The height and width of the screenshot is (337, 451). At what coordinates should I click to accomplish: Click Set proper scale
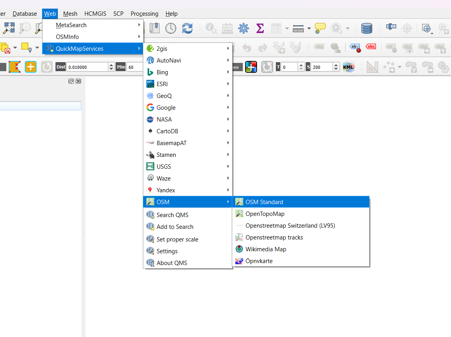click(x=188, y=239)
